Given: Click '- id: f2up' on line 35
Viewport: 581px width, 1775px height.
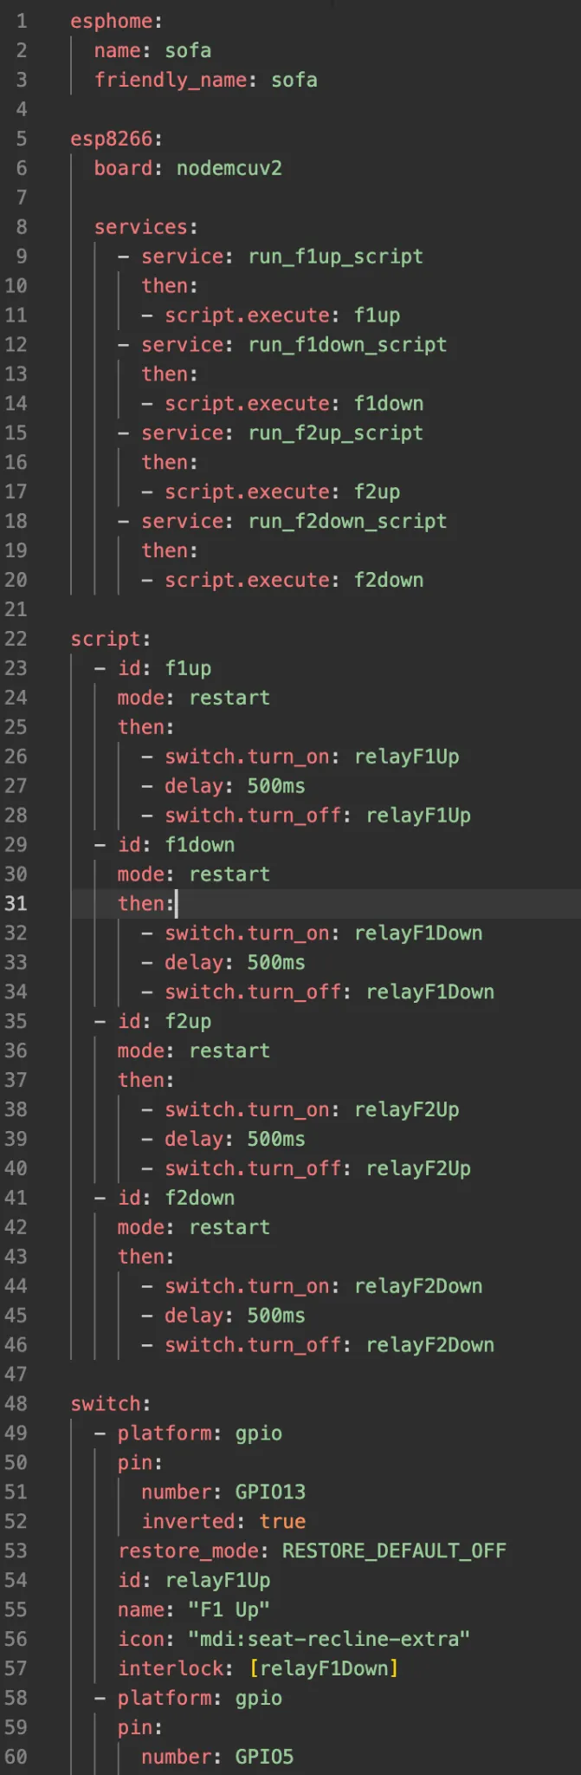Looking at the screenshot, I should pyautogui.click(x=152, y=1023).
